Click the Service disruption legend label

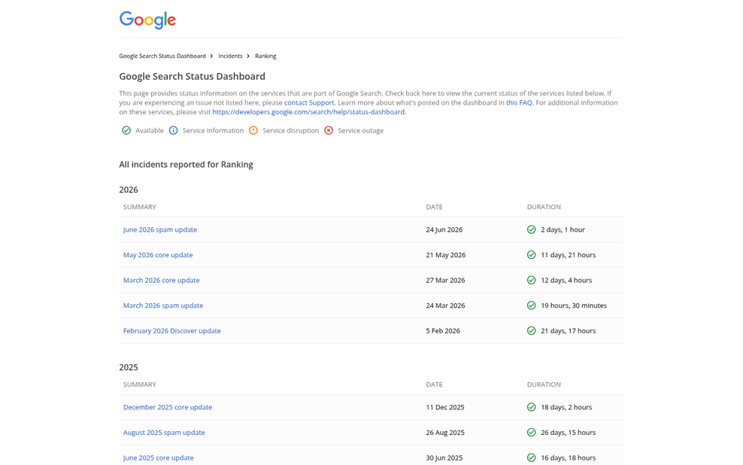pos(290,131)
